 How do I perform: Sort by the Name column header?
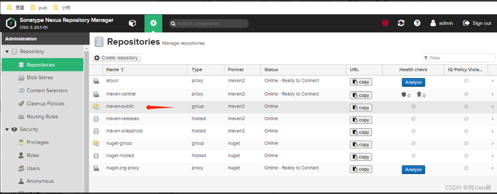(x=145, y=69)
